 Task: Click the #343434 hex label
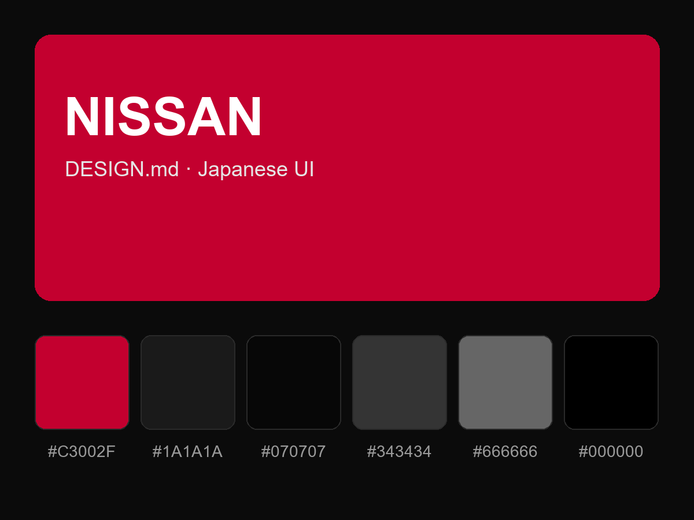[400, 452]
